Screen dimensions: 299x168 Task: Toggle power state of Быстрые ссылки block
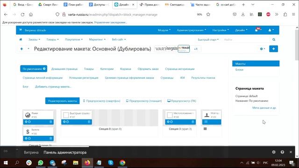[x=67, y=122]
